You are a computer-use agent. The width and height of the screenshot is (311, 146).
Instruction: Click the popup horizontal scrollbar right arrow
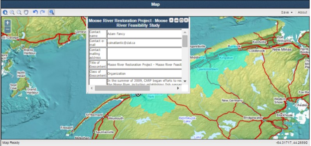178,88
